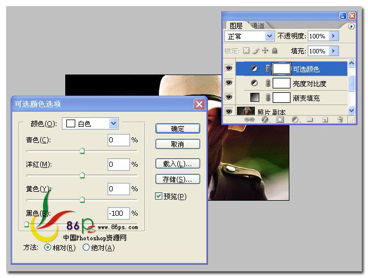The width and height of the screenshot is (368, 278).
Task: Click the 洋红(M) slider handle
Action: (82, 175)
